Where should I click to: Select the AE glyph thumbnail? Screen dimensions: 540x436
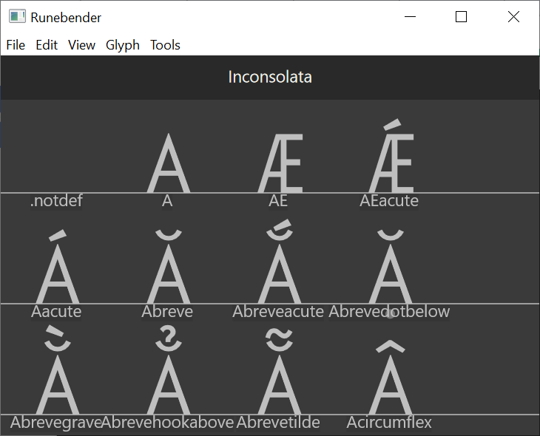pyautogui.click(x=279, y=164)
